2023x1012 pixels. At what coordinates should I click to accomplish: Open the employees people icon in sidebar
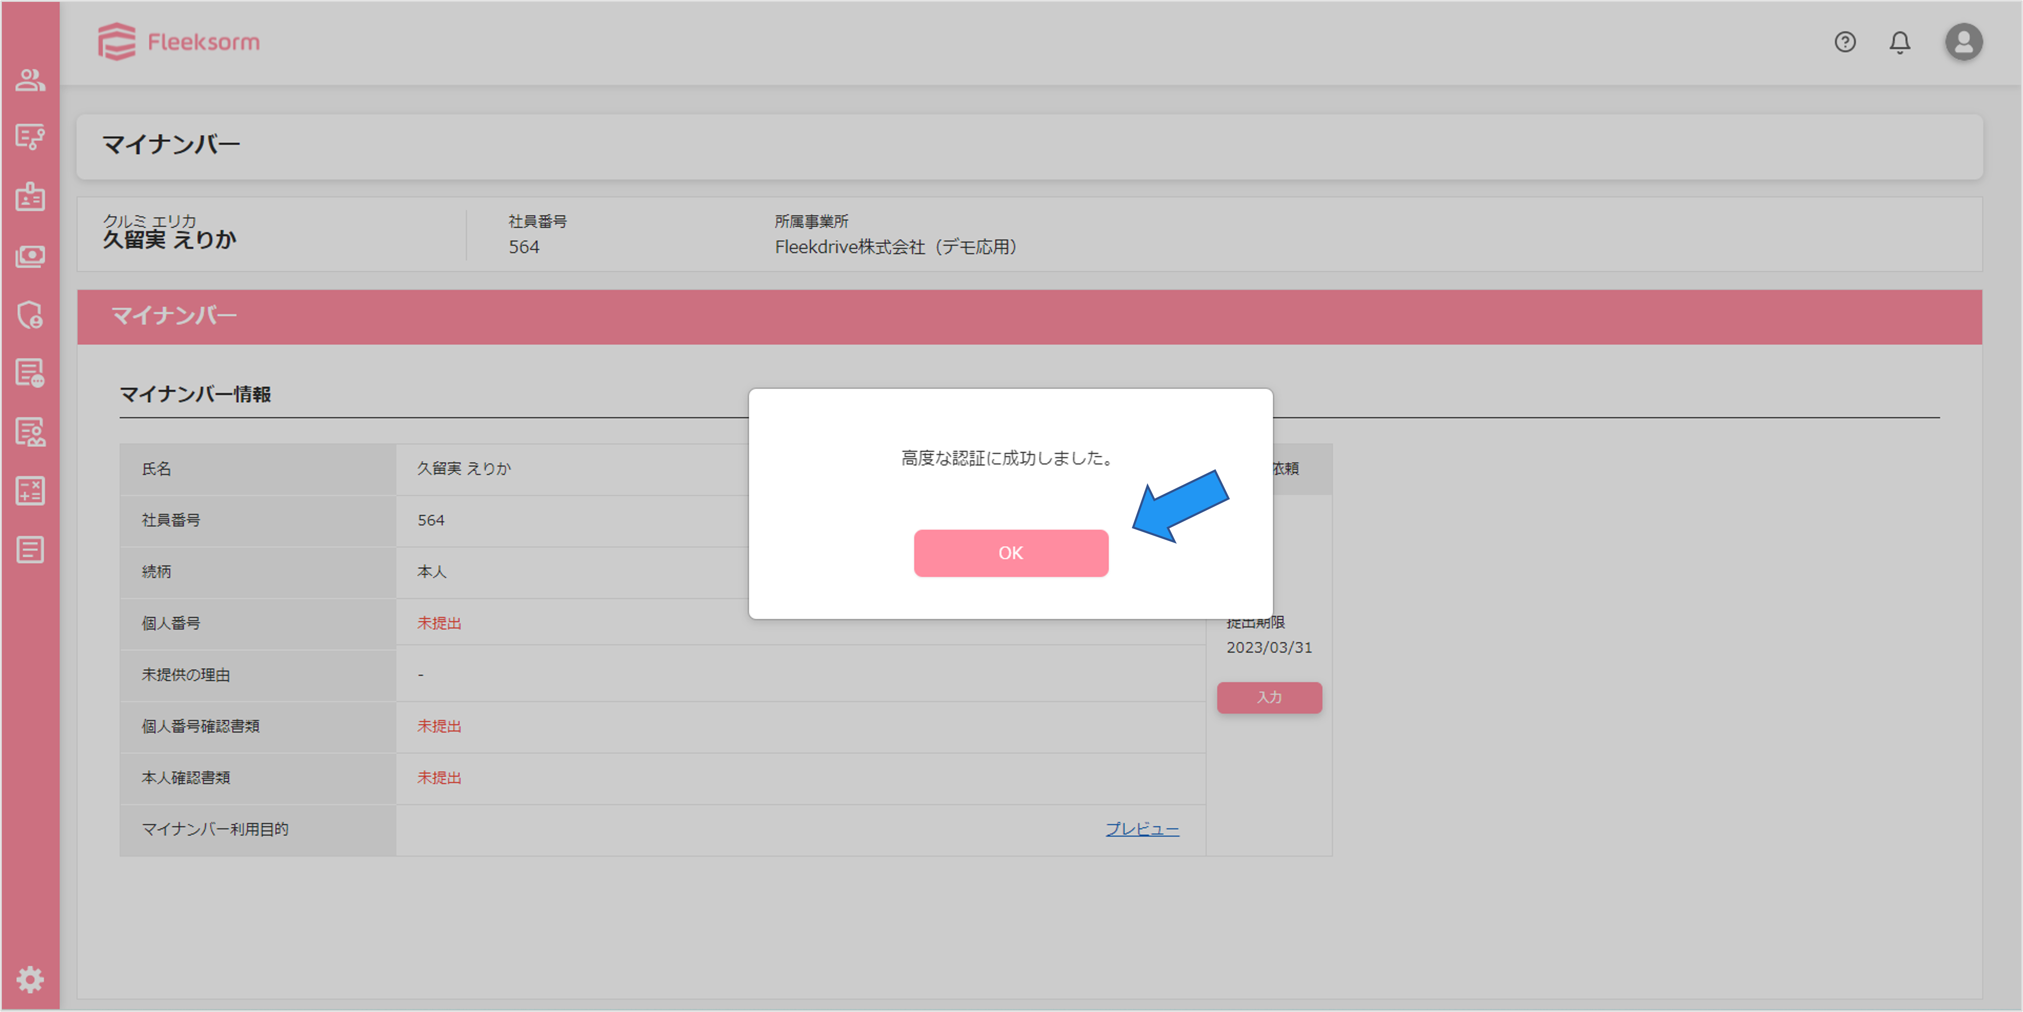[x=30, y=79]
